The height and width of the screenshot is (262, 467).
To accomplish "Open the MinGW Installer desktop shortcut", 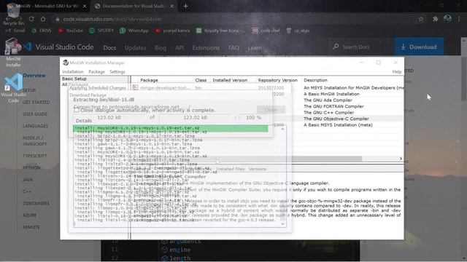I will click(x=13, y=52).
